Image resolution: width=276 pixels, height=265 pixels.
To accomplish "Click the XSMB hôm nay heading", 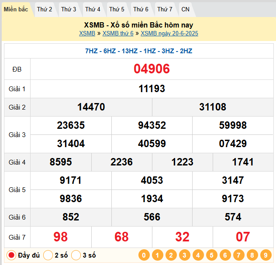I will [x=138, y=25].
